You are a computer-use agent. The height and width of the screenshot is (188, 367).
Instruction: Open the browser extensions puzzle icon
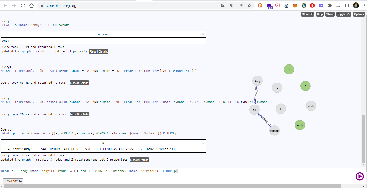pyautogui.click(x=330, y=5)
